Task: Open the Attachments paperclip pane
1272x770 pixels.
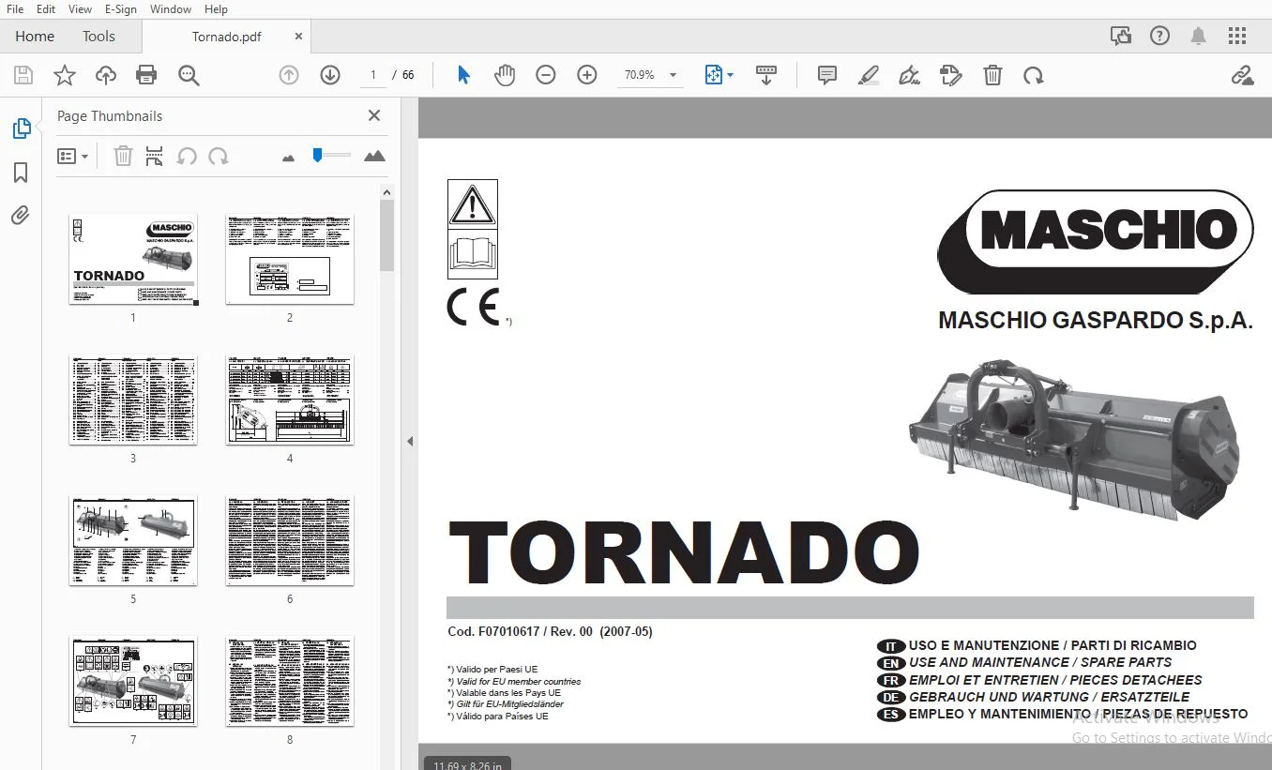Action: click(x=21, y=216)
